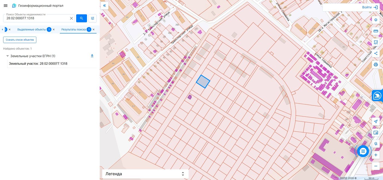Click Скачать список объектов button
The image size is (383, 180).
[x=20, y=40]
